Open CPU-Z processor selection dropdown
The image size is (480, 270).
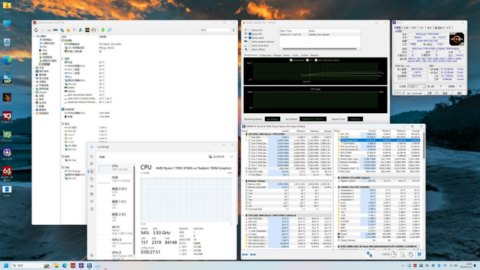[x=416, y=87]
